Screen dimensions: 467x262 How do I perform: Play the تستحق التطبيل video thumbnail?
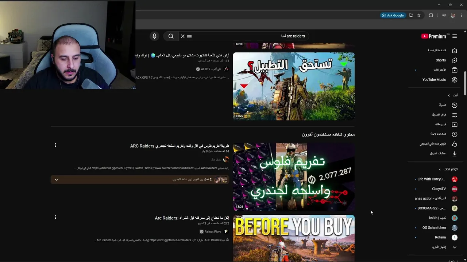click(x=294, y=86)
